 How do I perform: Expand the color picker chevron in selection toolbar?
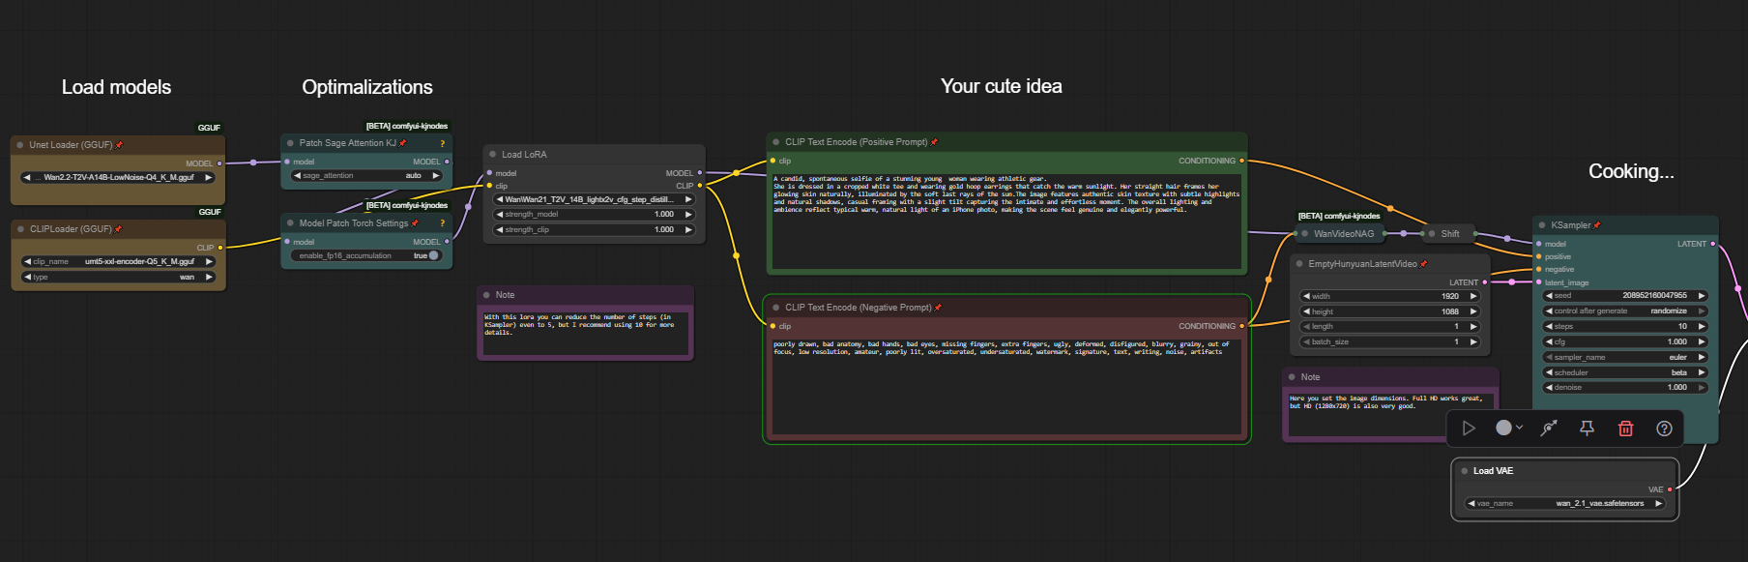tap(1520, 428)
